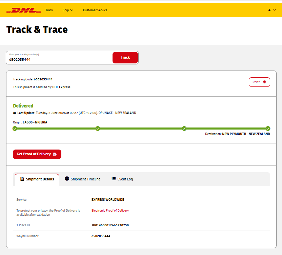The height and width of the screenshot is (255, 282).
Task: Click the Event Log list icon
Action: click(x=114, y=179)
